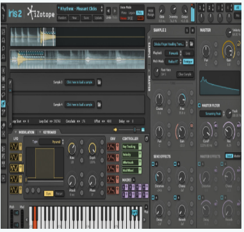The height and width of the screenshot is (232, 244).
Task: Switch to the KEYBOARD tab
Action: [49, 132]
